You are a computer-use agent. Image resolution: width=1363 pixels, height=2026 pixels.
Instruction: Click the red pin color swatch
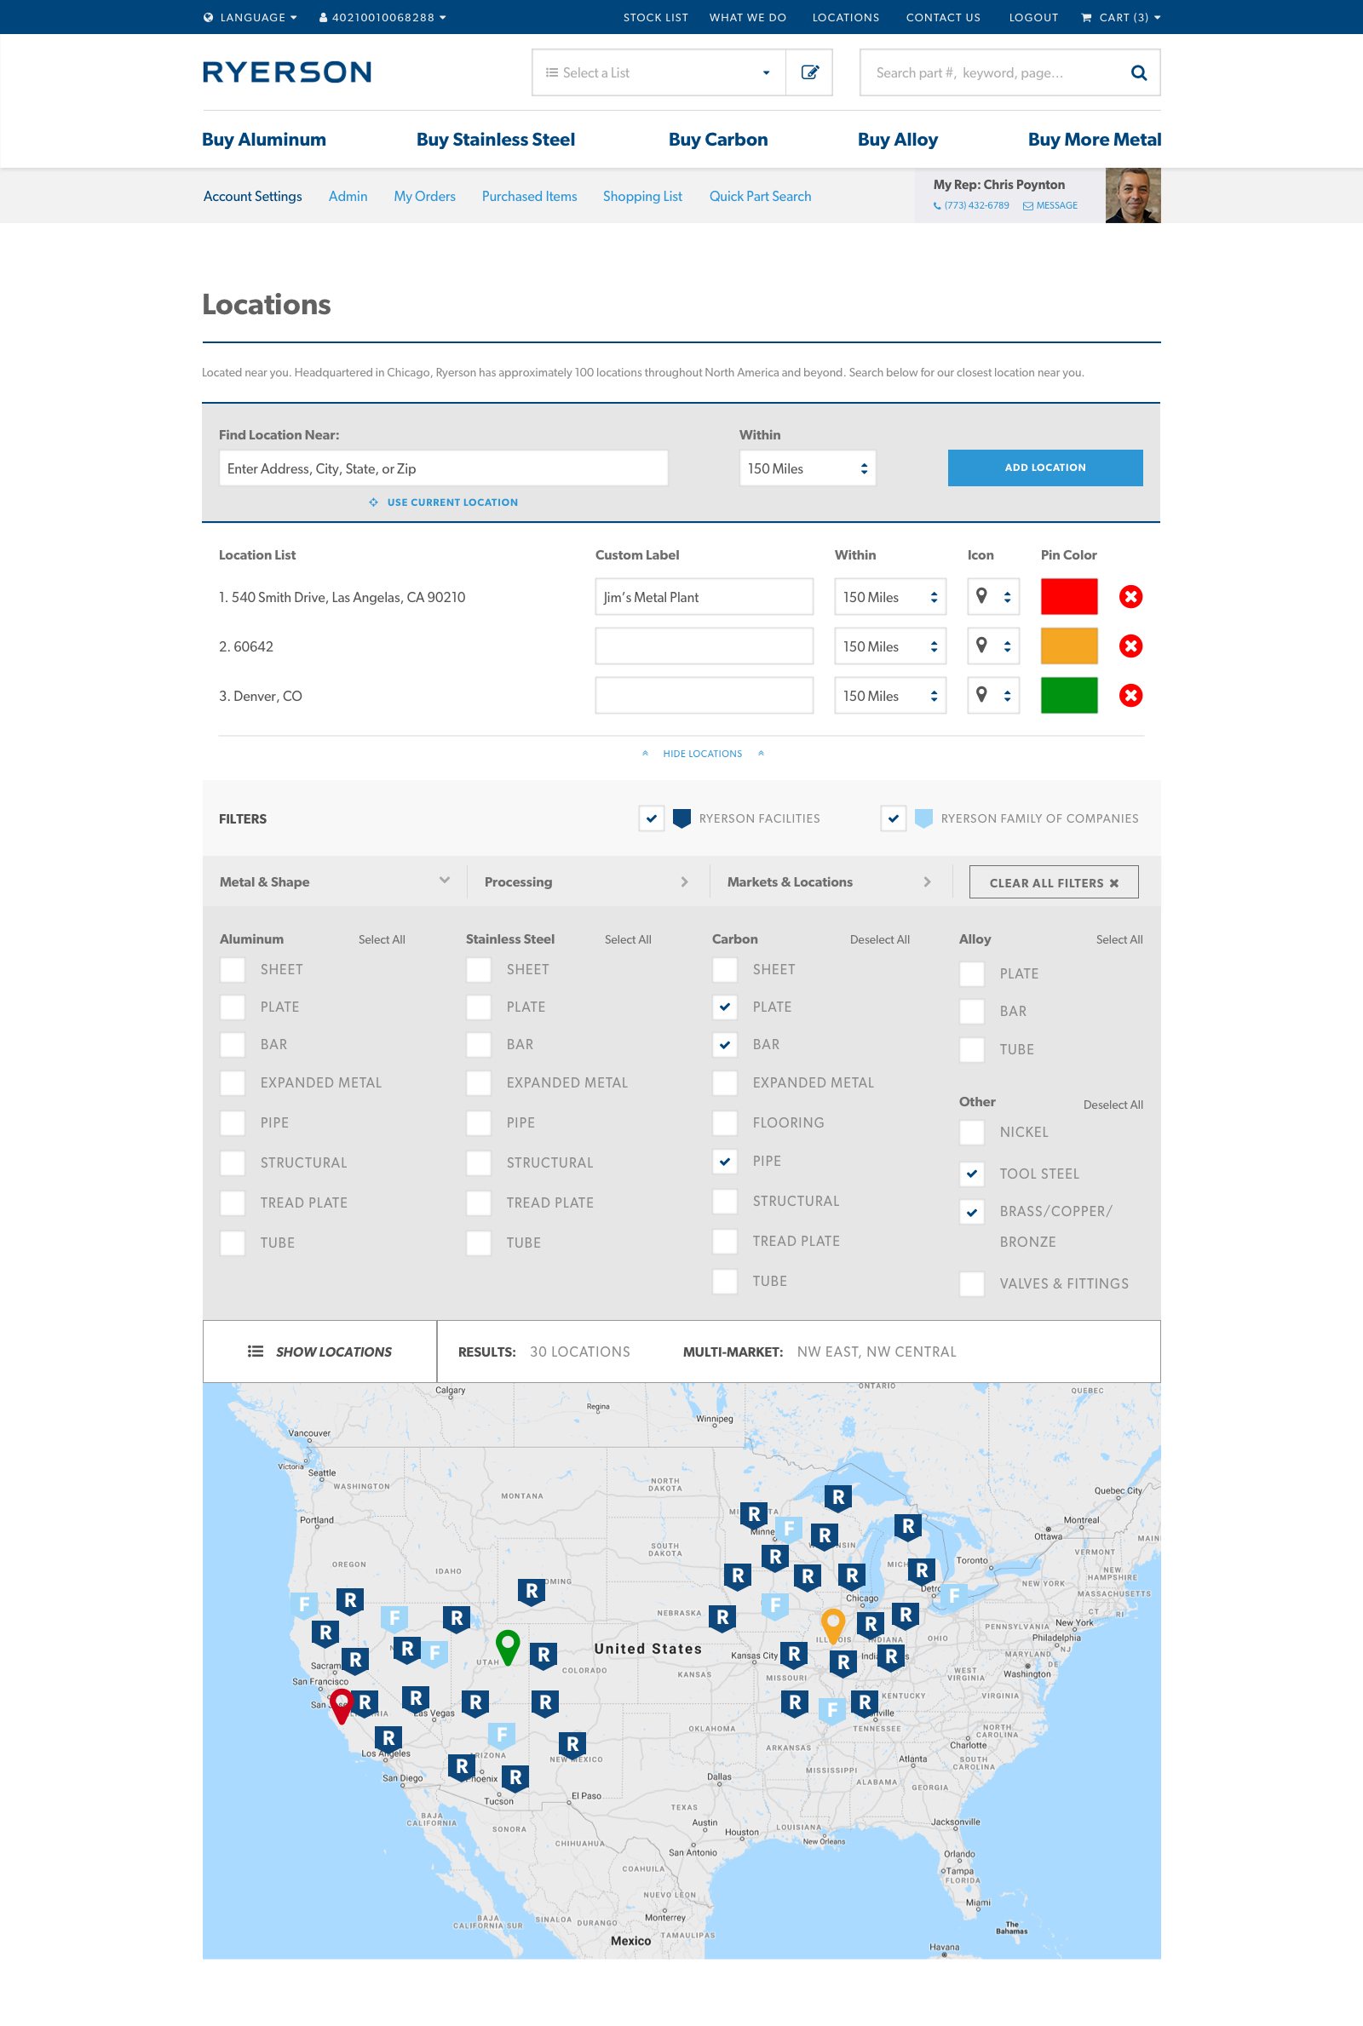point(1069,597)
